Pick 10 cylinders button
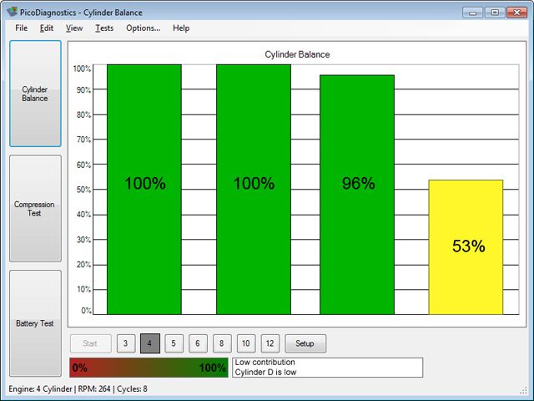This screenshot has width=534, height=401. [245, 343]
